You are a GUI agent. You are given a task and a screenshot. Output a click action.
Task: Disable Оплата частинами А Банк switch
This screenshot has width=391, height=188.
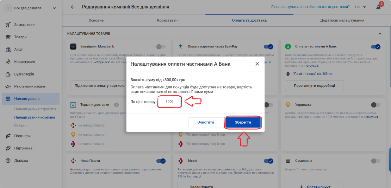tap(376, 46)
